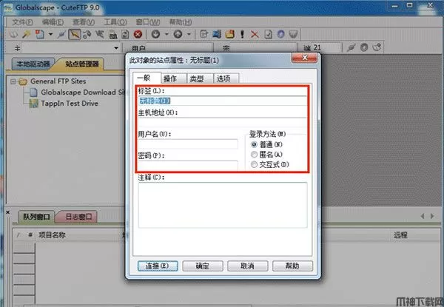Click the gray shield icon at toolbar end

point(293,35)
